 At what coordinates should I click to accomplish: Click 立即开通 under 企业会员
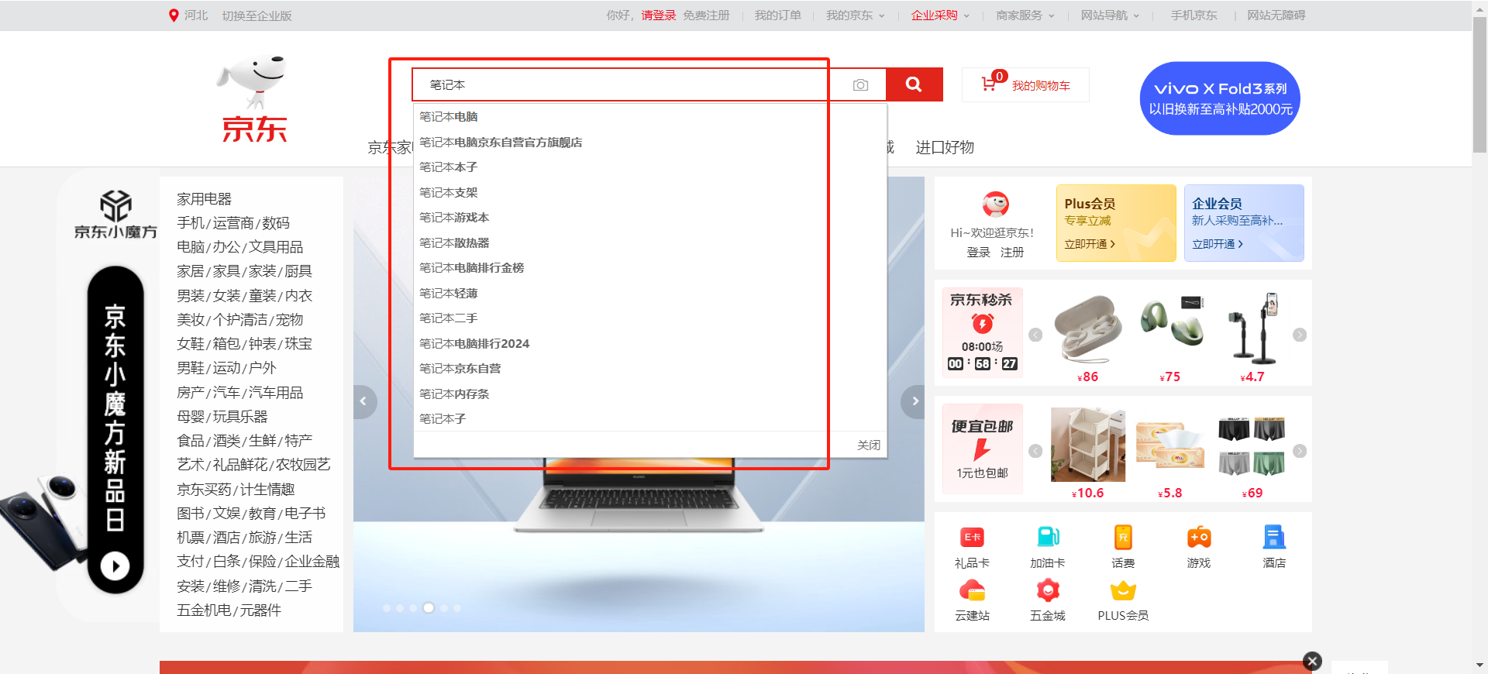point(1217,244)
